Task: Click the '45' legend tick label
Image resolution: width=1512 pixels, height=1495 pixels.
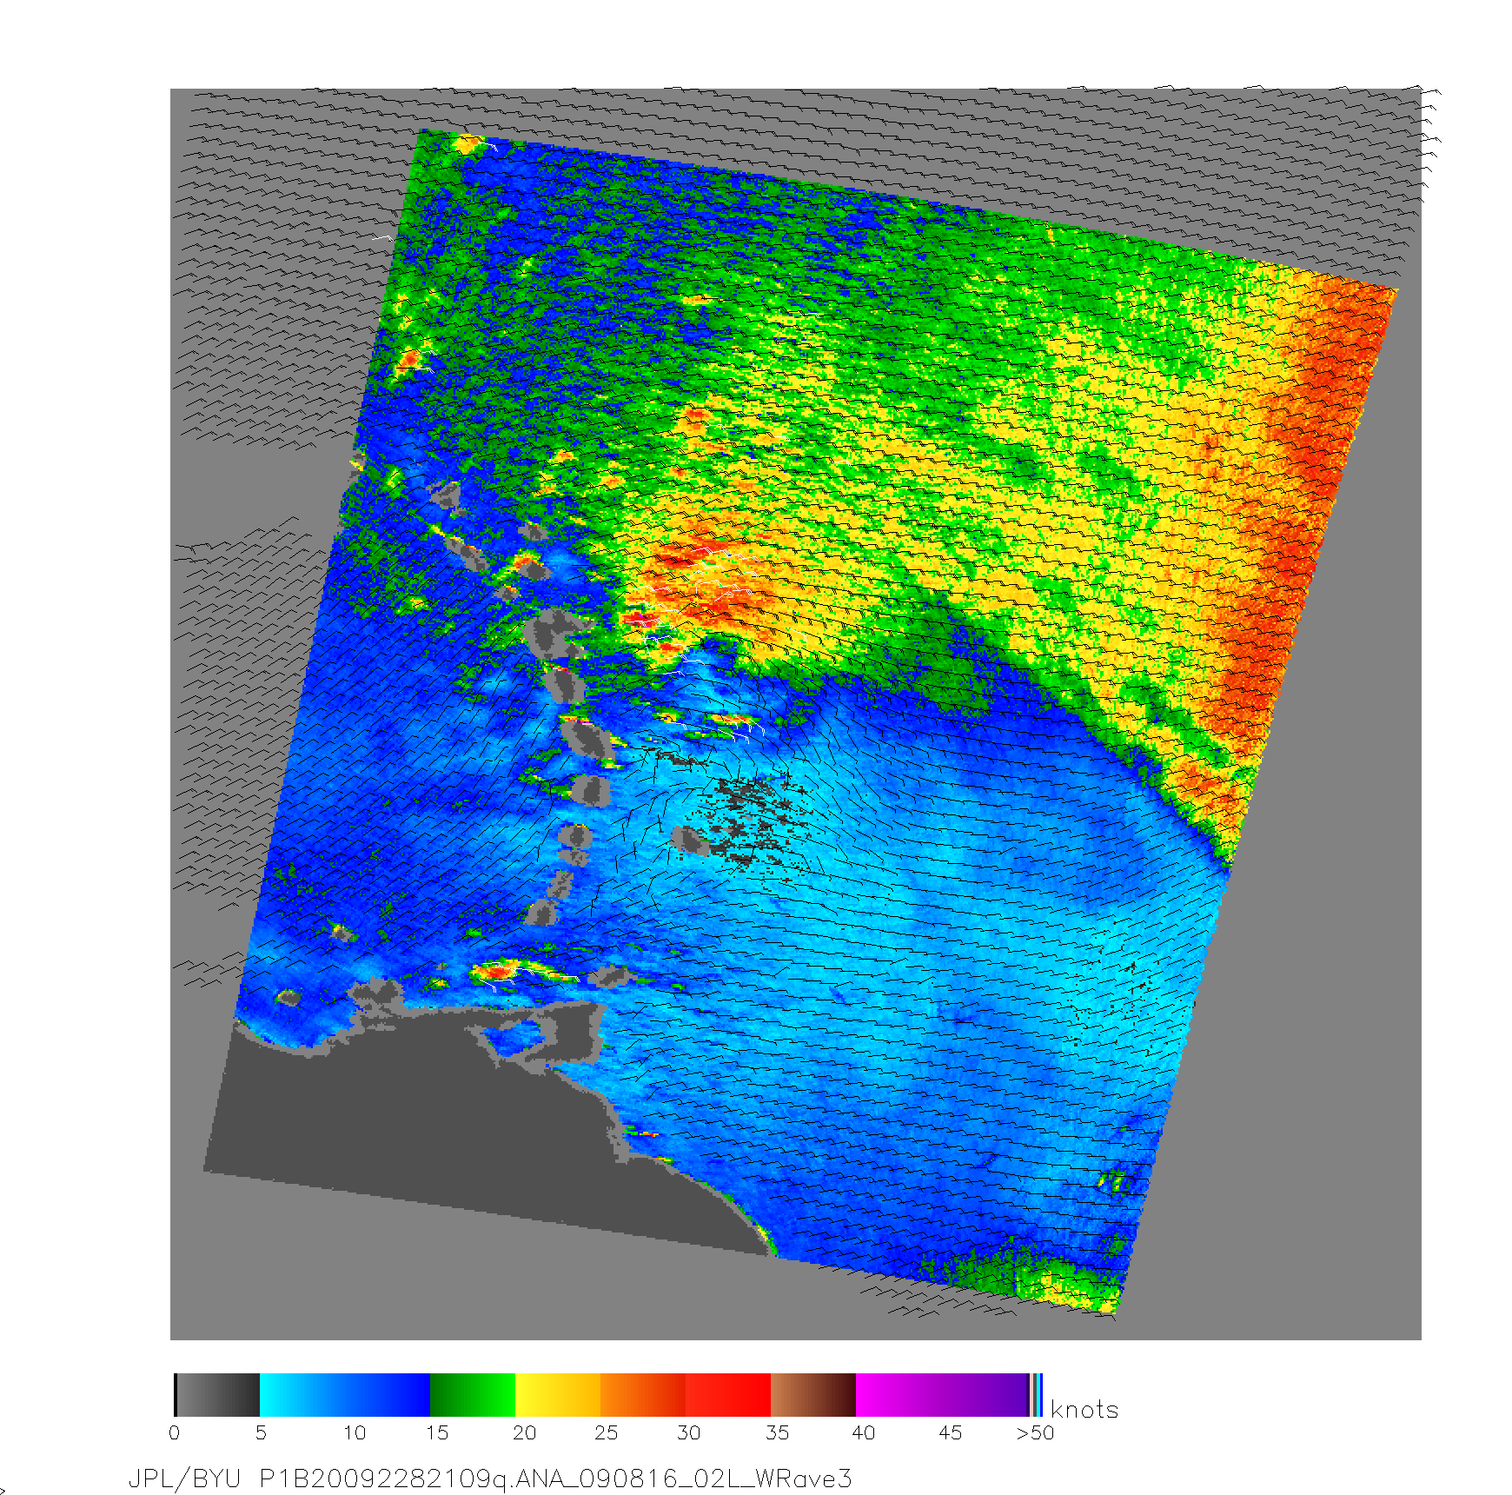Action: [x=950, y=1432]
